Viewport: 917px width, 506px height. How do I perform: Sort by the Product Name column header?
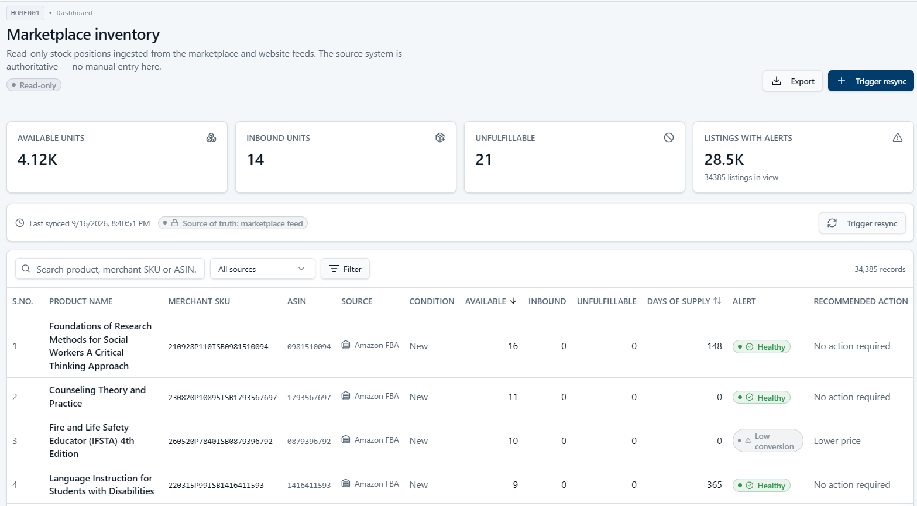[81, 301]
